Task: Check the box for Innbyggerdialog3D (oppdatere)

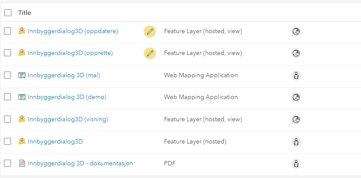Action: pos(7,31)
